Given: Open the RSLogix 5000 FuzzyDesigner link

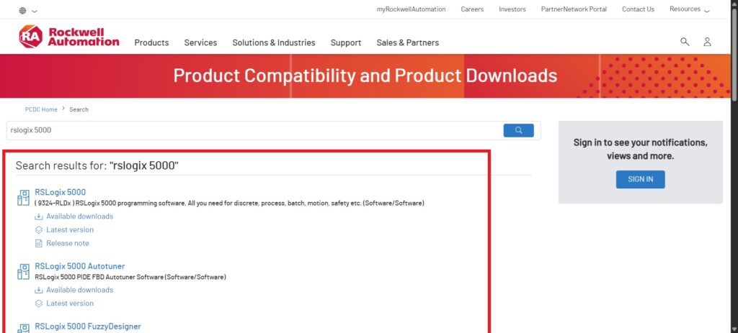Looking at the screenshot, I should [87, 327].
